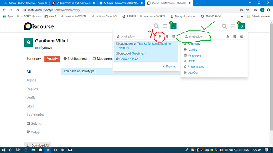Open Word from the taskbar
This screenshot has height=153, width=273.
tap(63, 150)
